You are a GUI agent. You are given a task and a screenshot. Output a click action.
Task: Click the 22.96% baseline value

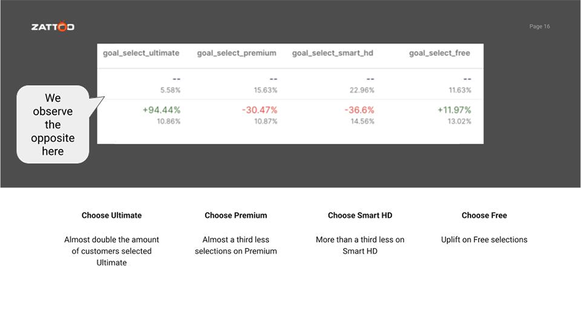pos(362,90)
